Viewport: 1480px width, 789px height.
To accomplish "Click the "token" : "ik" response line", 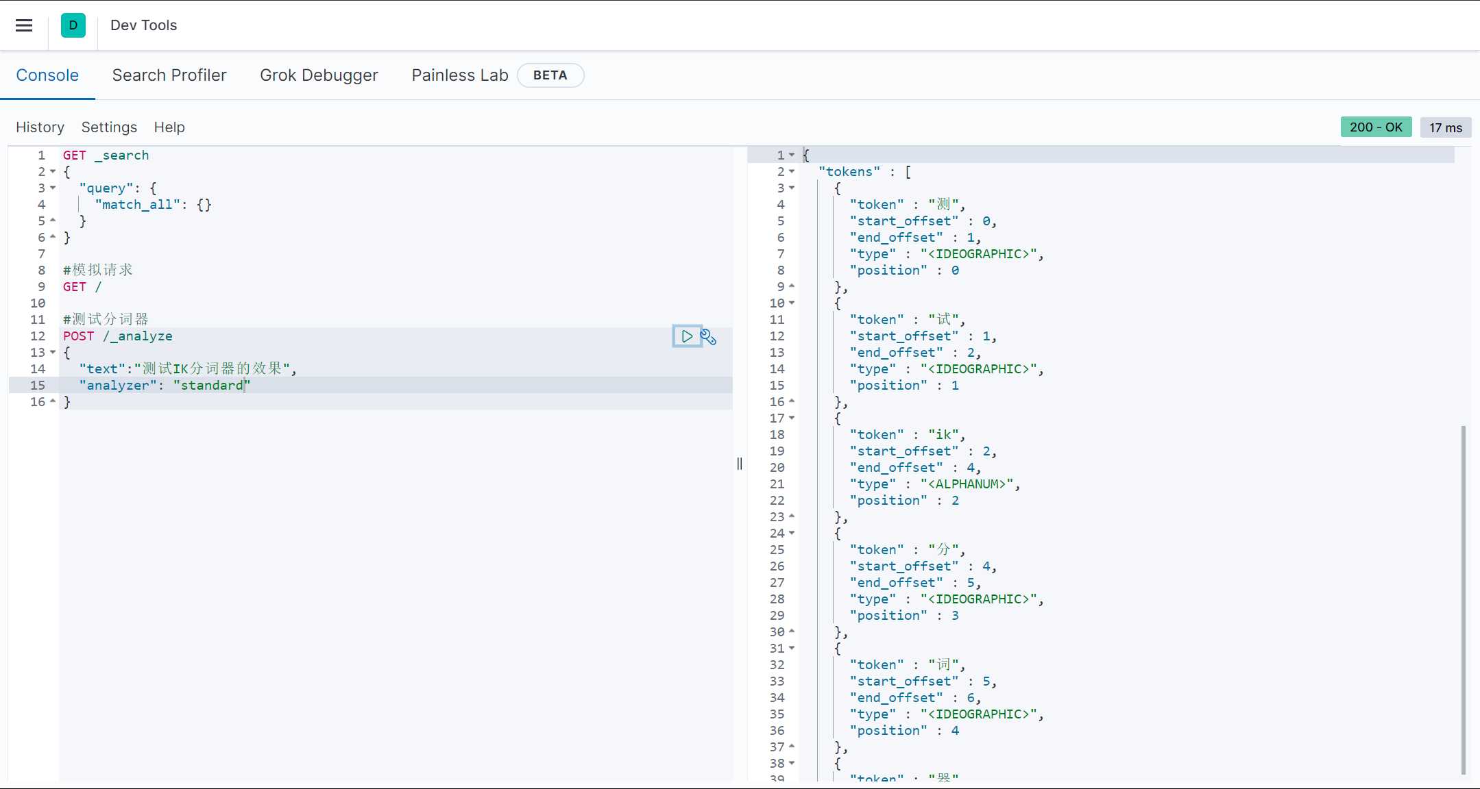I will click(x=908, y=435).
